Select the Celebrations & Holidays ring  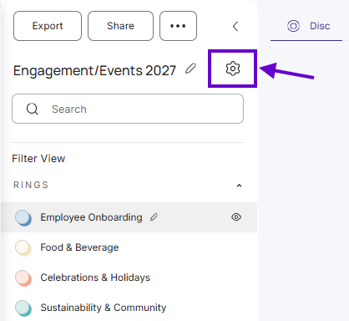tap(129, 278)
